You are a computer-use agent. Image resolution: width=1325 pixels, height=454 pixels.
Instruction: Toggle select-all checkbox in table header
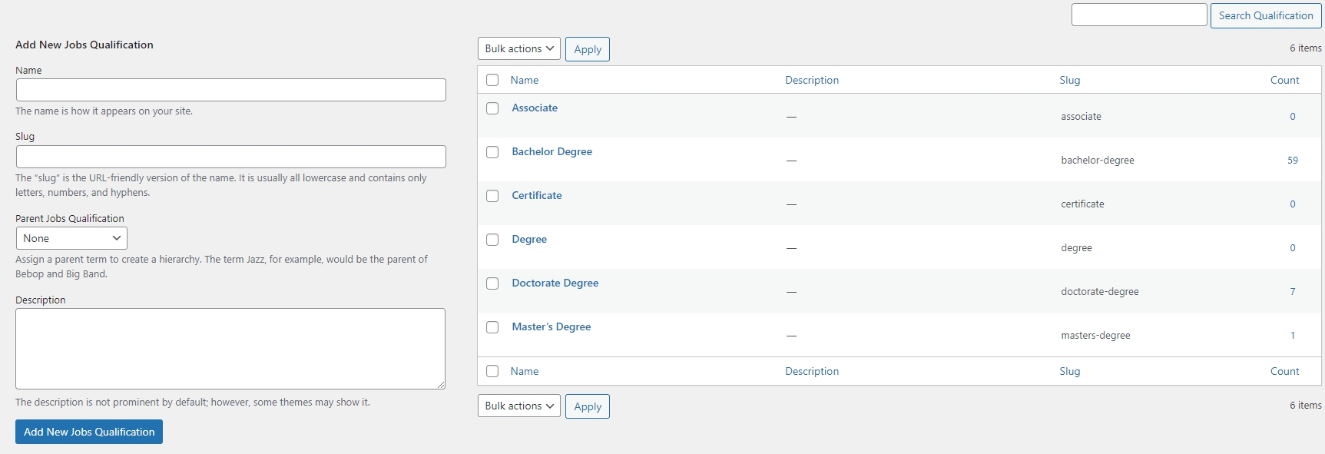point(492,80)
